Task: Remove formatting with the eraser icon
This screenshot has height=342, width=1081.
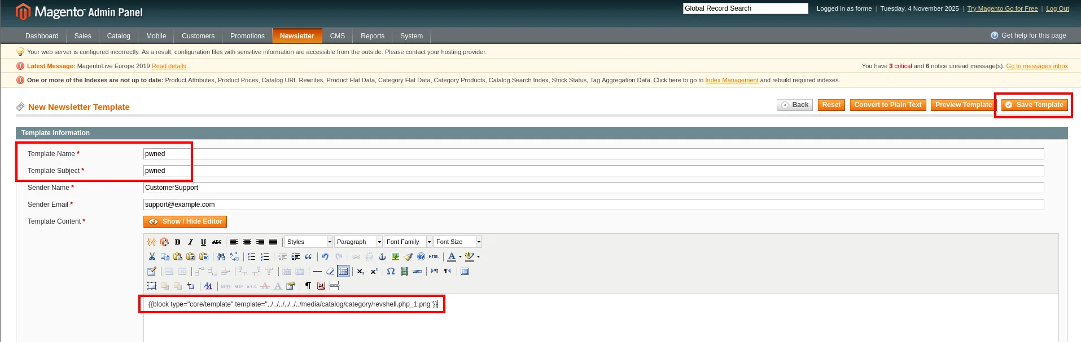Action: pos(330,271)
